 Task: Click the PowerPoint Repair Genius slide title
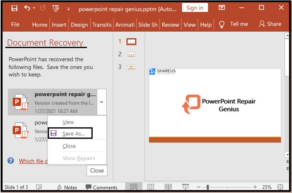pyautogui.click(x=229, y=105)
